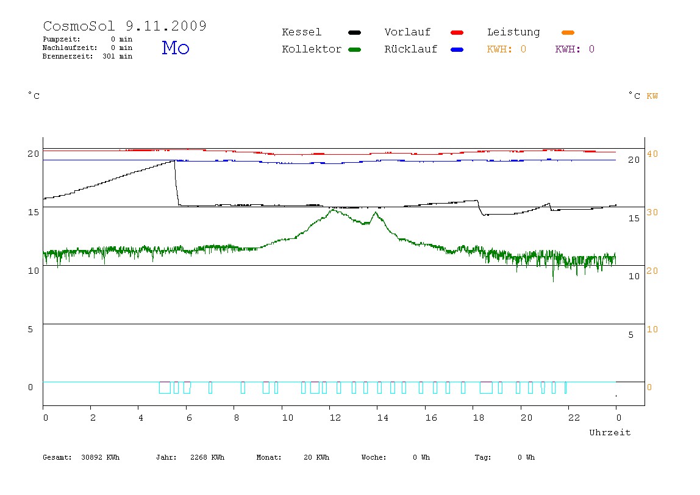Click the "Tag:" footer label
The image size is (700, 495).
(x=482, y=457)
